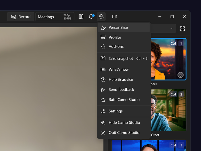Click the Settings sliders icon
The width and height of the screenshot is (201, 151).
click(103, 111)
